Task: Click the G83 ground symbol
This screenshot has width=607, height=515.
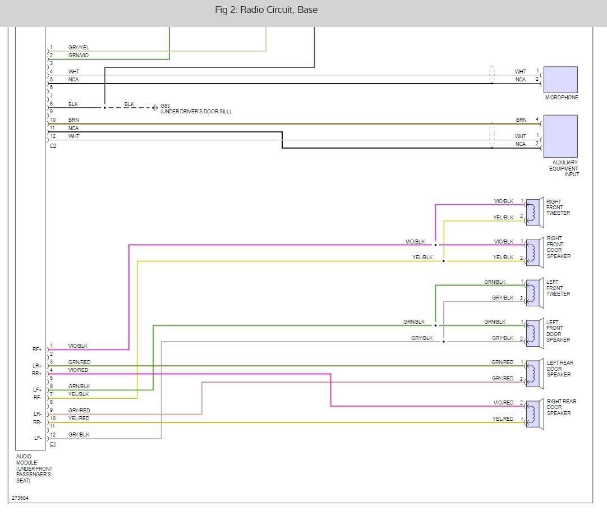Action: pyautogui.click(x=157, y=108)
